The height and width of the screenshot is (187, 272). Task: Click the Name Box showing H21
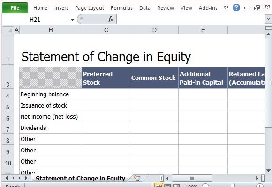point(35,19)
